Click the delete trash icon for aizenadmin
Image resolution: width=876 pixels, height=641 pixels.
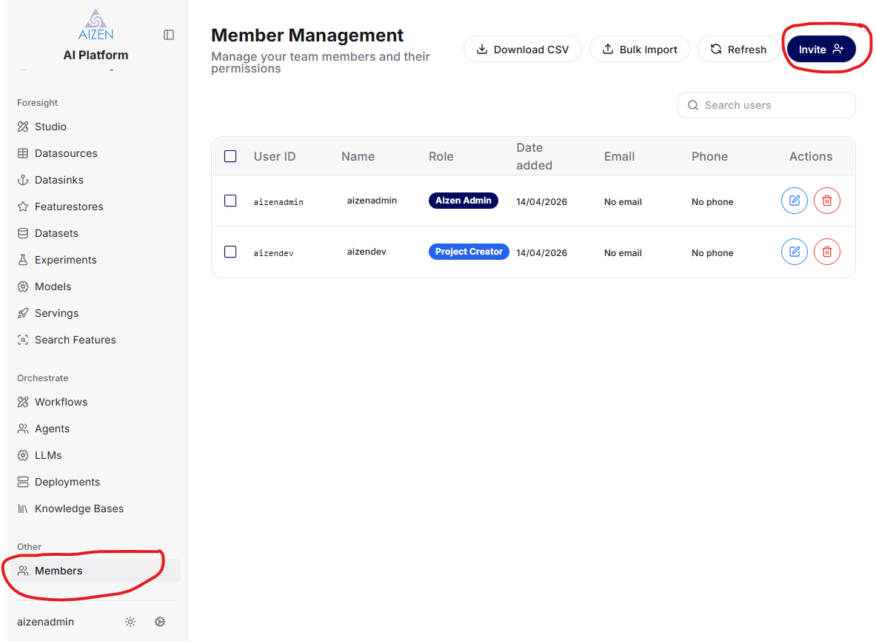coord(826,201)
